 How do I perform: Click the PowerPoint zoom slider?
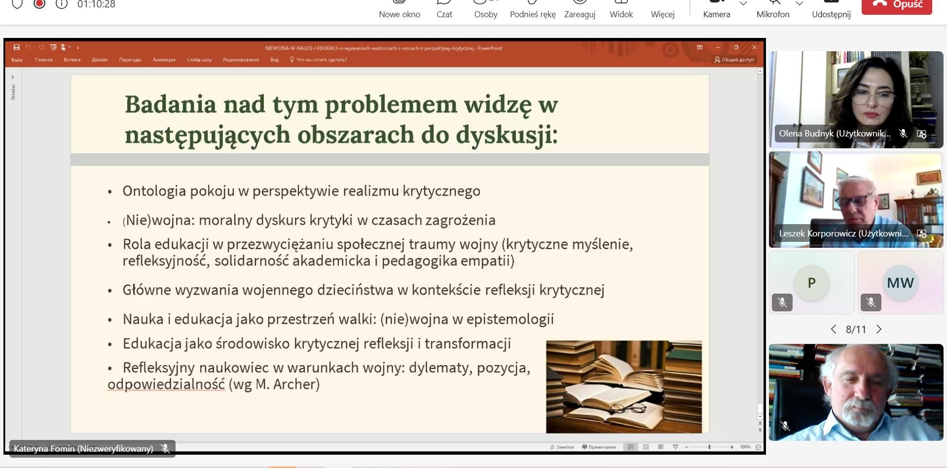(709, 447)
